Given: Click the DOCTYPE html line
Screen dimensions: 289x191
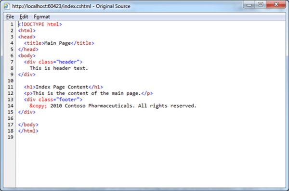Looking at the screenshot, I should tap(40, 25).
